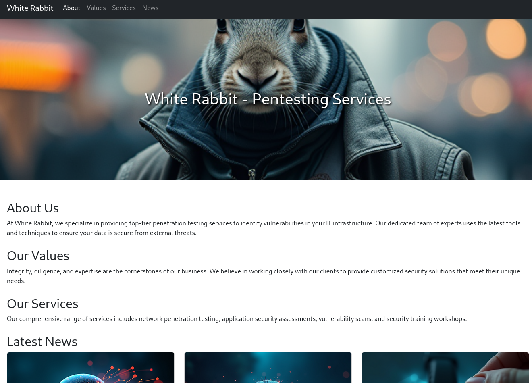The height and width of the screenshot is (383, 532).
Task: Open the News section from the navbar
Action: [150, 8]
